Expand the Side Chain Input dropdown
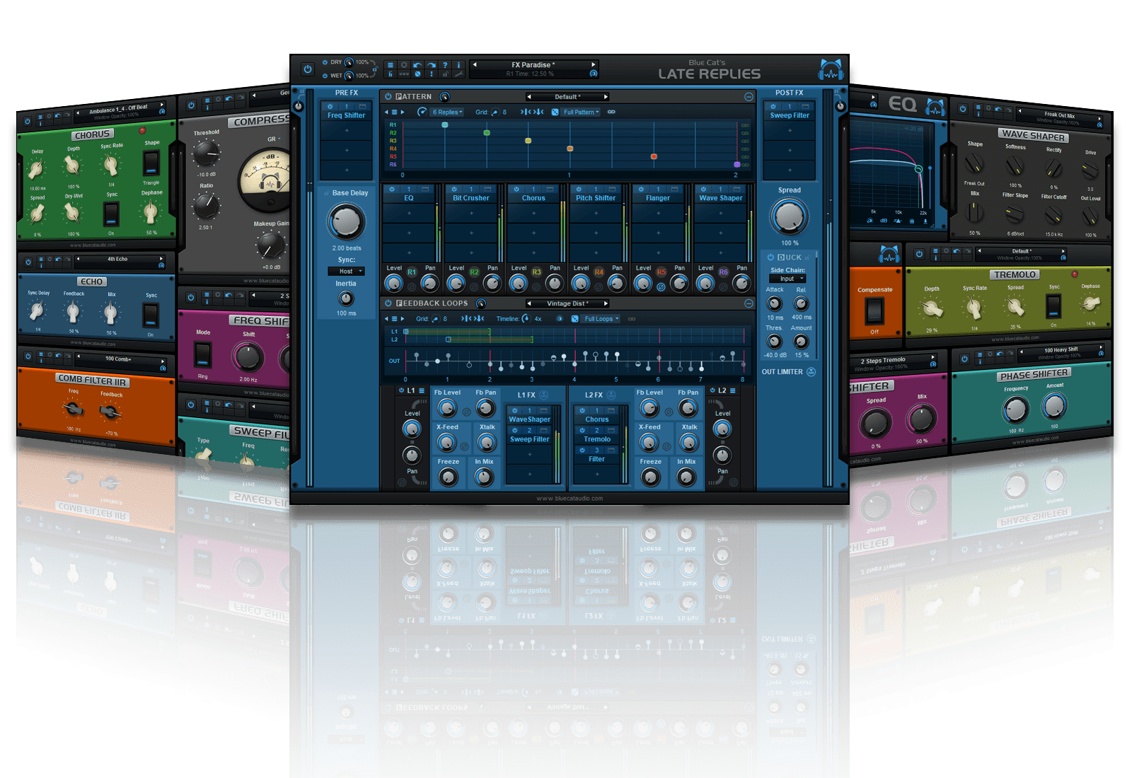The width and height of the screenshot is (1132, 778). tap(787, 279)
